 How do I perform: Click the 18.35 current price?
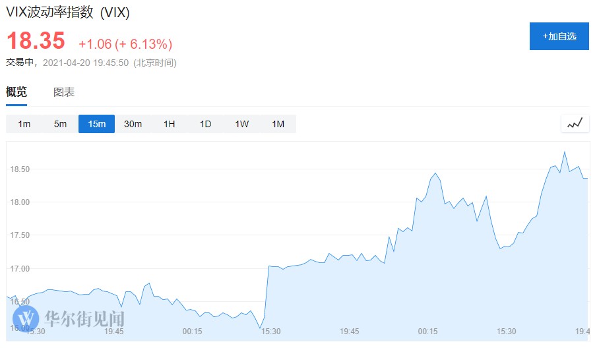coord(36,41)
